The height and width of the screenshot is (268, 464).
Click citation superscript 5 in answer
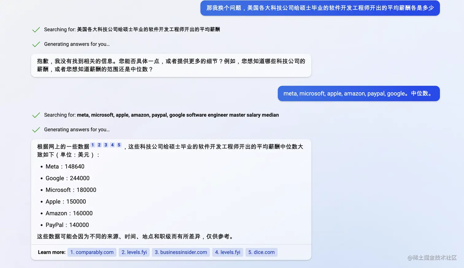pos(119,145)
